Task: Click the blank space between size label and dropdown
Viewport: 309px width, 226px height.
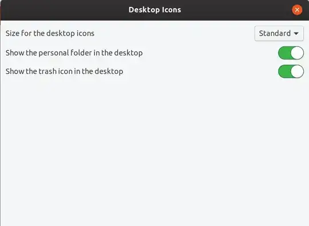Action: pyautogui.click(x=174, y=34)
